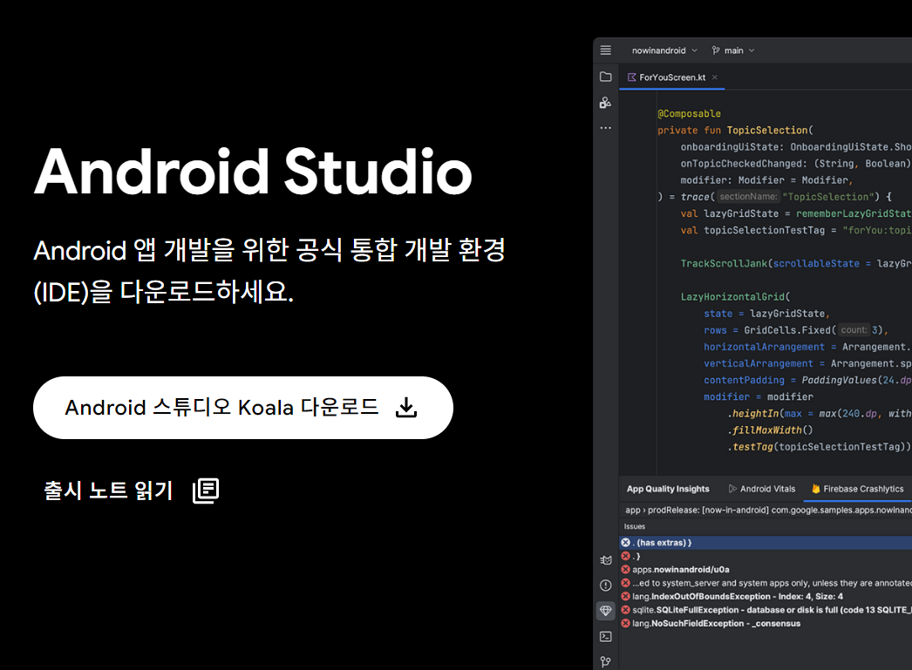Open the App Quality Insights diamond icon
Viewport: 912px width, 670px height.
(x=605, y=611)
